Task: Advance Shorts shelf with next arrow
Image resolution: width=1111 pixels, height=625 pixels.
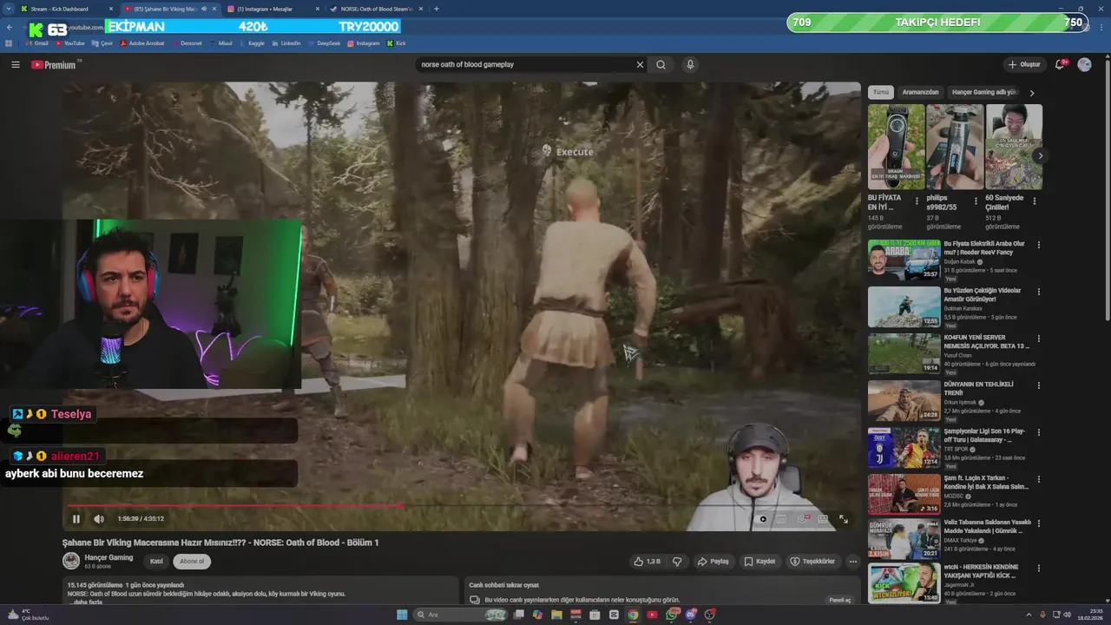Action: 1040,156
